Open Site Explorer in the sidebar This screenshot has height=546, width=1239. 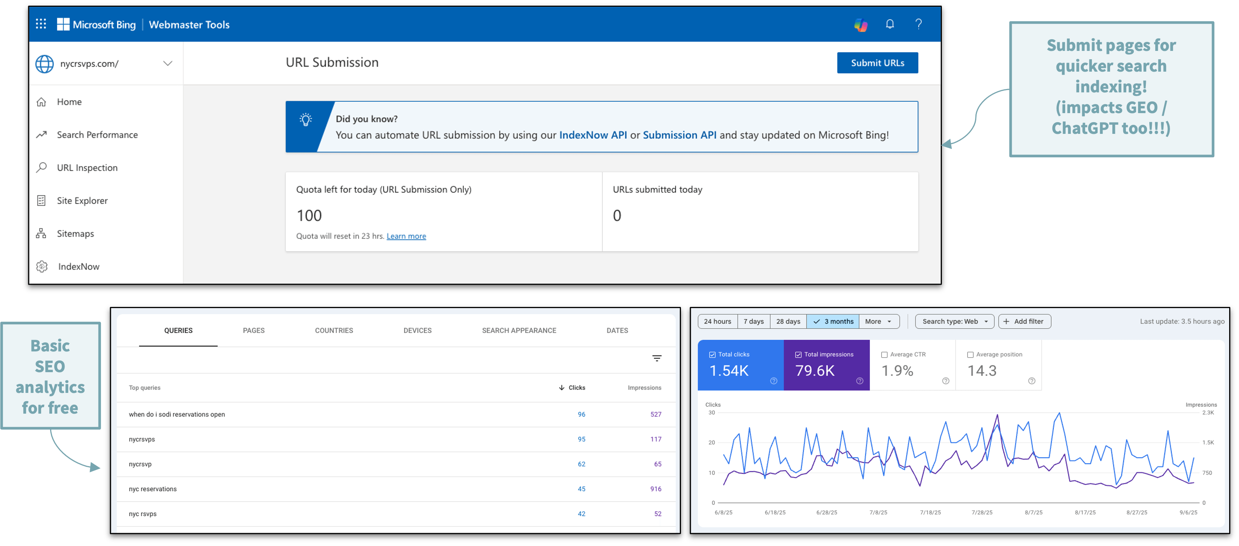click(82, 200)
